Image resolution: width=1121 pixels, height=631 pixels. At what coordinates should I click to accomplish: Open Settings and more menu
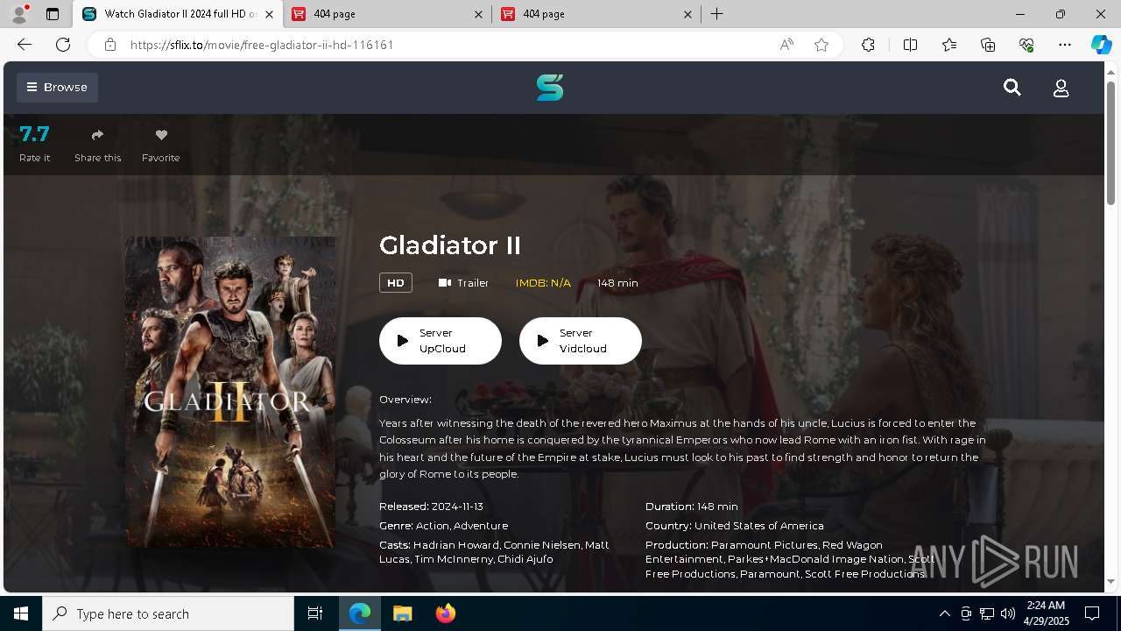[1065, 45]
